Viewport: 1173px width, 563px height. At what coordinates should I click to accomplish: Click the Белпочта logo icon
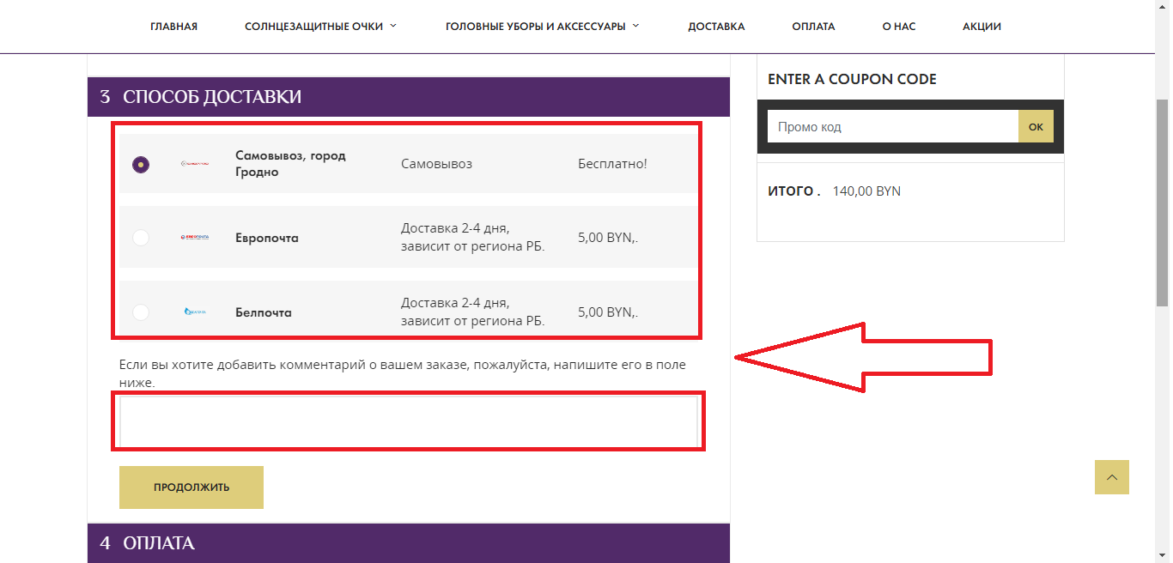point(195,312)
